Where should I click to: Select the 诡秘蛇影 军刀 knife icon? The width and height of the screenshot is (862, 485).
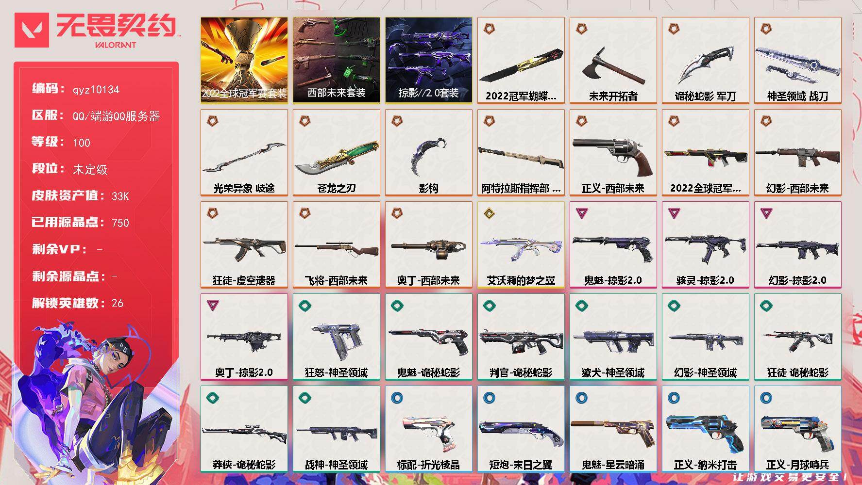(705, 65)
